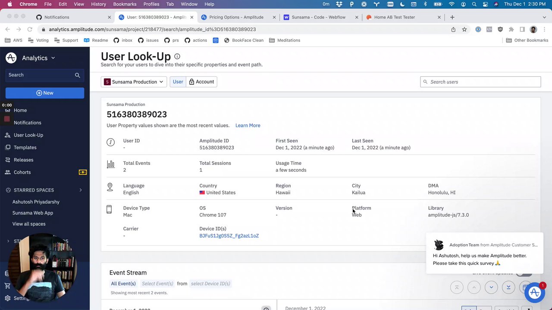Open Notifications in the sidebar
Screen dimensions: 552x310
pyautogui.click(x=27, y=123)
